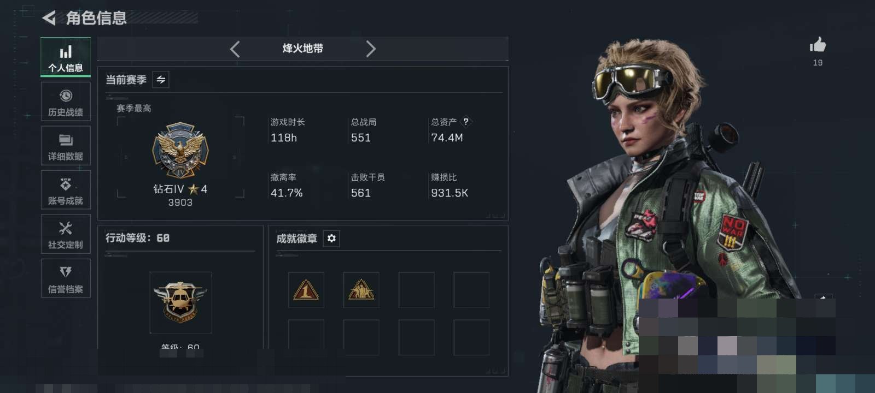Select the number 1 triangle achievement badge

306,290
